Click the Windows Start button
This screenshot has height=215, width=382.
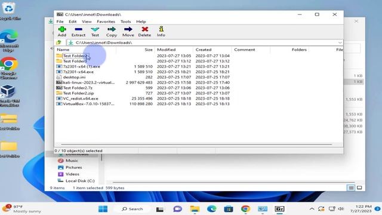(x=103, y=209)
